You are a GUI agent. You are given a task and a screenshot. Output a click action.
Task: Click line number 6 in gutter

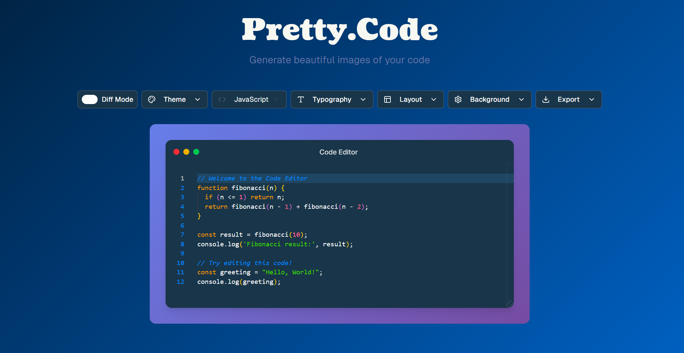182,226
